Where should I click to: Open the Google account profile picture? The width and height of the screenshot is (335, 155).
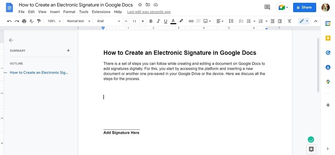tap(325, 8)
